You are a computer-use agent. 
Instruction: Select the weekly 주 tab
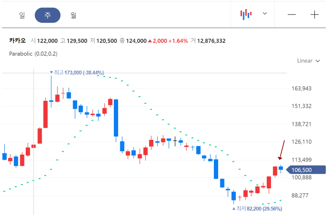tap(48, 15)
